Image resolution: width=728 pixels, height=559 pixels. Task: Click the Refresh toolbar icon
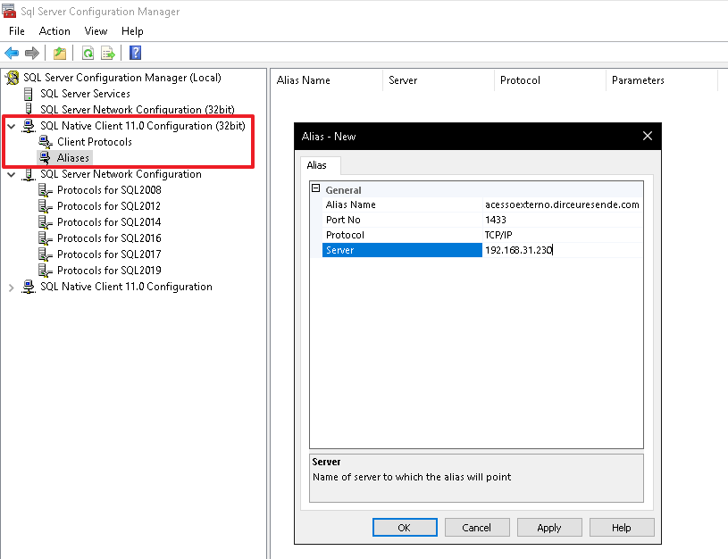(88, 53)
